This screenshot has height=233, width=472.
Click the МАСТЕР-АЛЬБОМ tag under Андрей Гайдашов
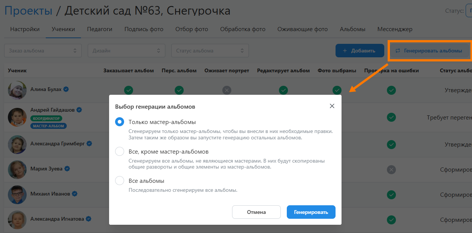[x=48, y=126]
